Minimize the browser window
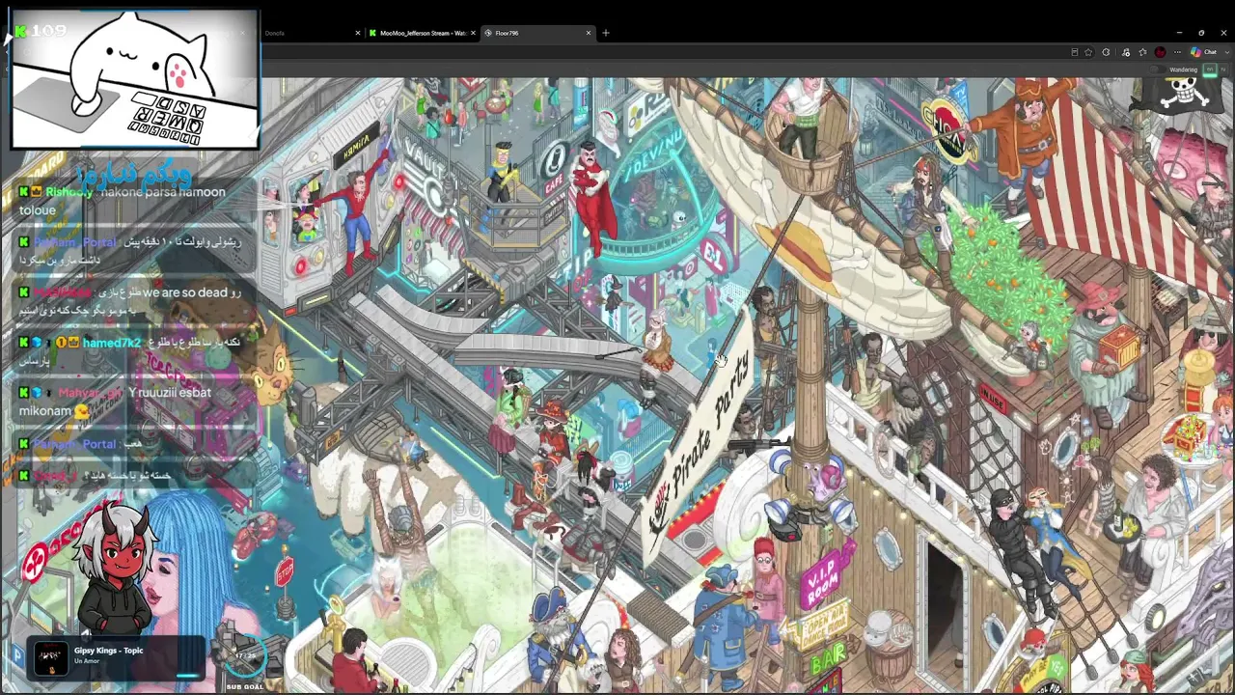The height and width of the screenshot is (695, 1235). (x=1179, y=33)
